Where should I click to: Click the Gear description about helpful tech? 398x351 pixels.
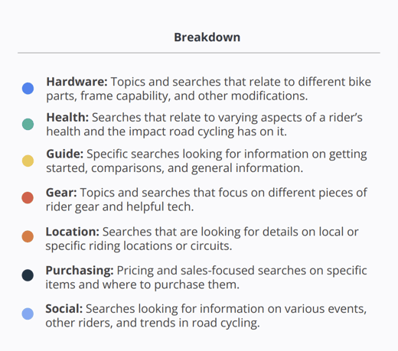click(x=207, y=200)
